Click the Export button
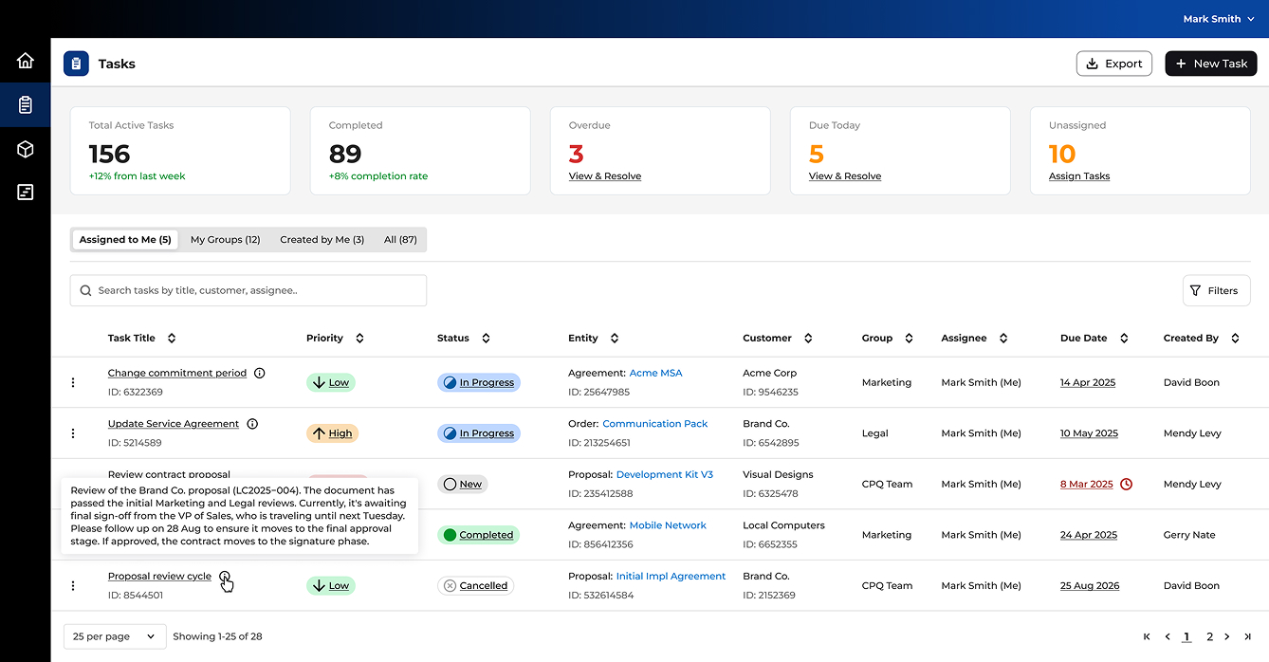Screen dimensions: 1269x662 [1114, 64]
